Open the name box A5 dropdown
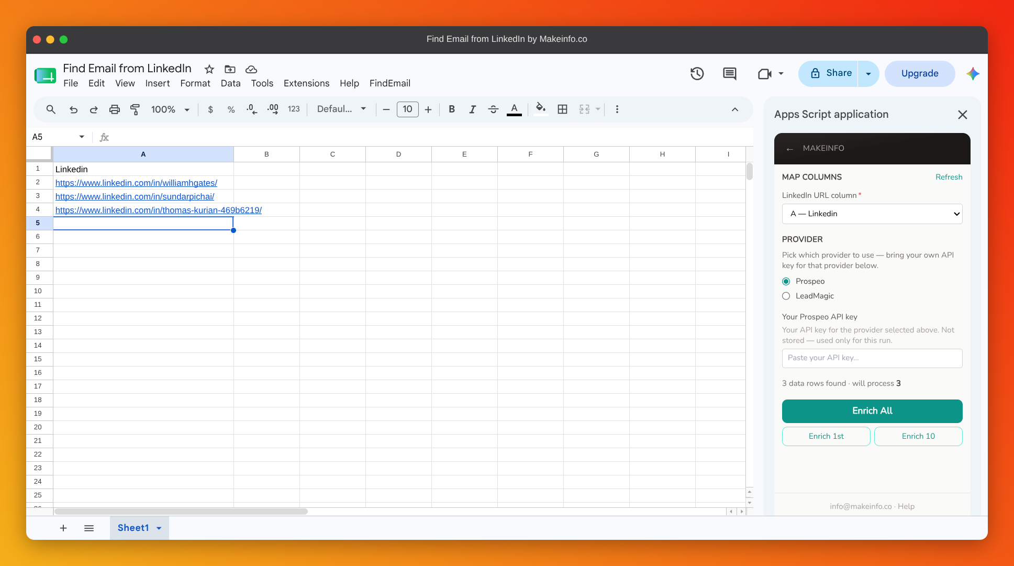 coord(82,137)
